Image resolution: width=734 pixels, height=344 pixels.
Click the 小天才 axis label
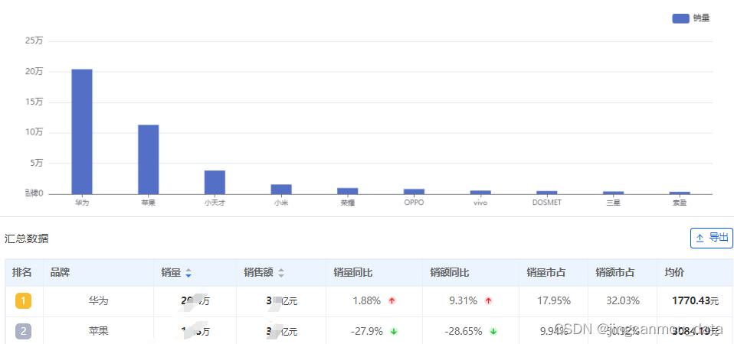(x=215, y=203)
